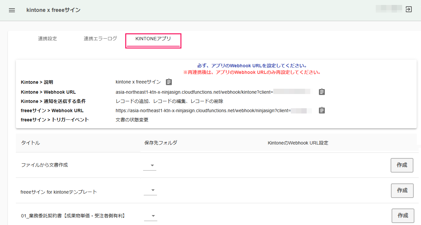Select the KINTONEアプリ tab

coord(153,39)
